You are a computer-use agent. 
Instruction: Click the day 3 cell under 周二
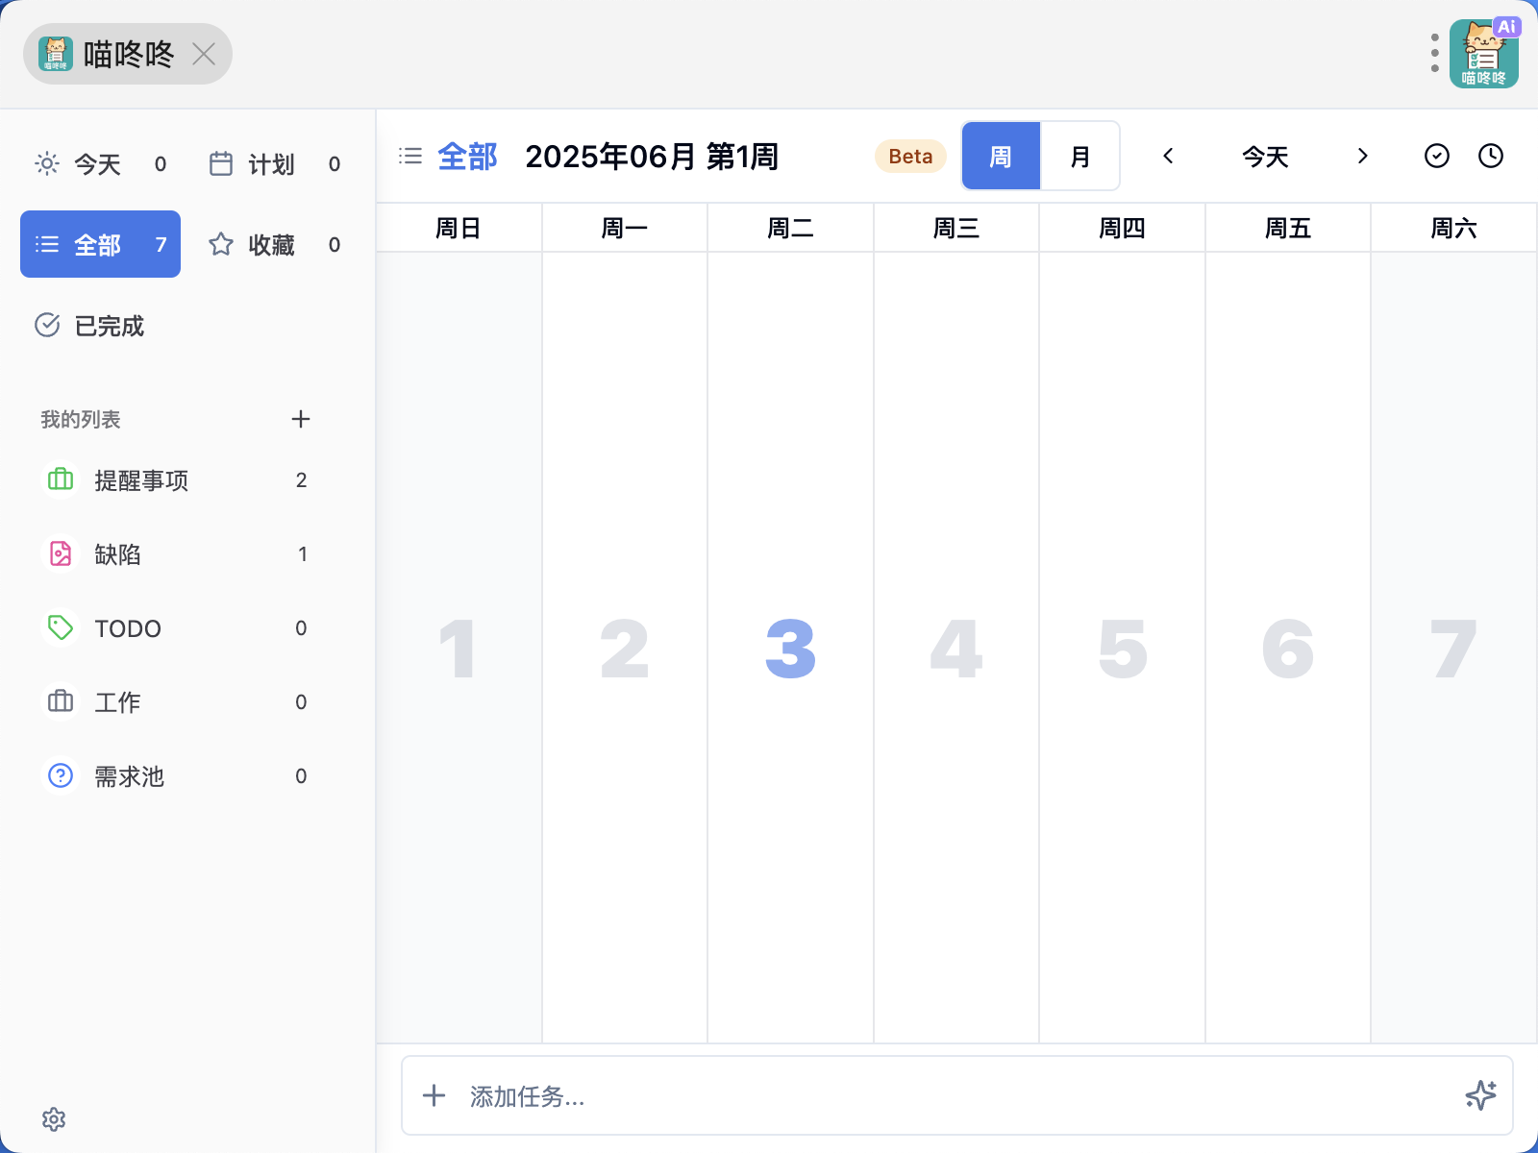click(x=790, y=648)
